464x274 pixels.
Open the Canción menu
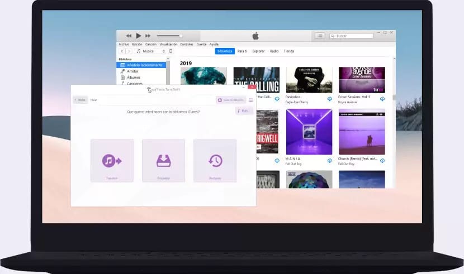point(151,44)
